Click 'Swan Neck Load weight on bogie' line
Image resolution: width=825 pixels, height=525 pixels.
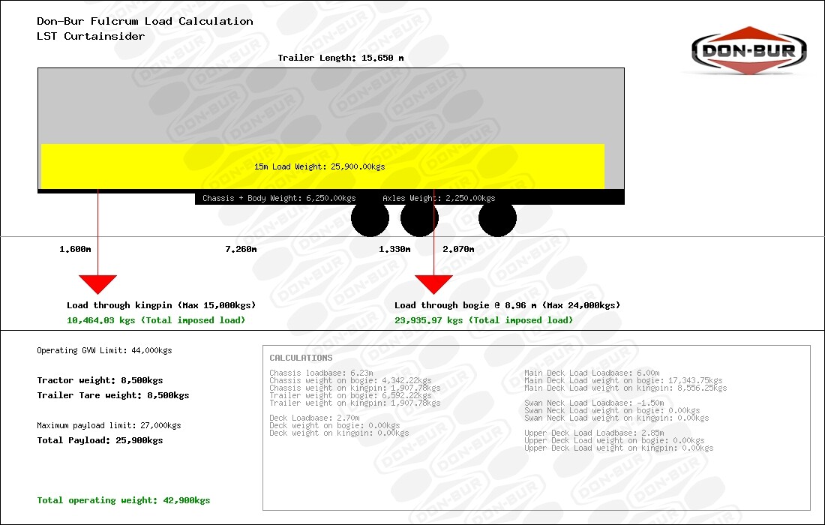coord(612,410)
